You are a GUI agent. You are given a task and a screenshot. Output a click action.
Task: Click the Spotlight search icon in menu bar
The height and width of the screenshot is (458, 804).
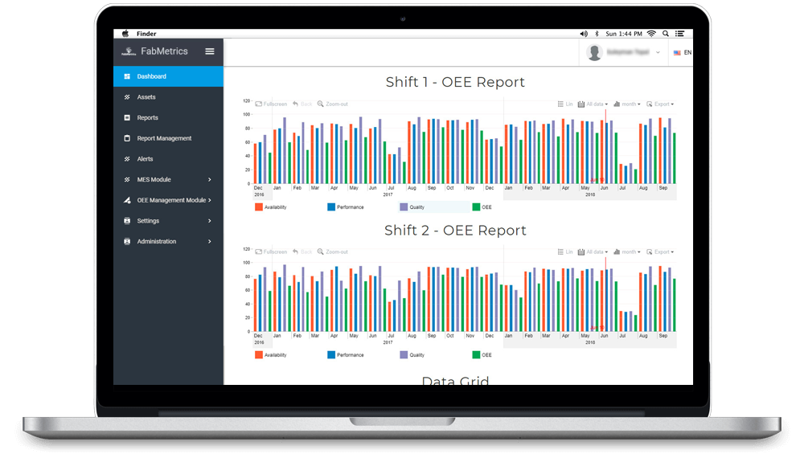(665, 34)
